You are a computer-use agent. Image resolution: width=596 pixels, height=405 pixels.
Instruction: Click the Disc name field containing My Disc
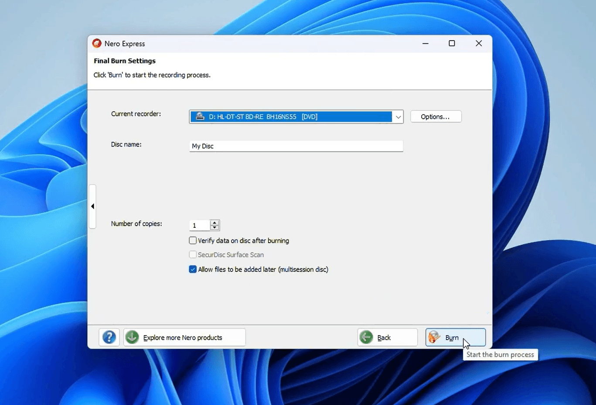[296, 146]
